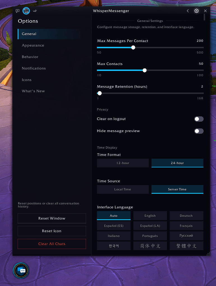This screenshot has width=216, height=286.
Task: Click the Options heading
Action: [x=28, y=21]
